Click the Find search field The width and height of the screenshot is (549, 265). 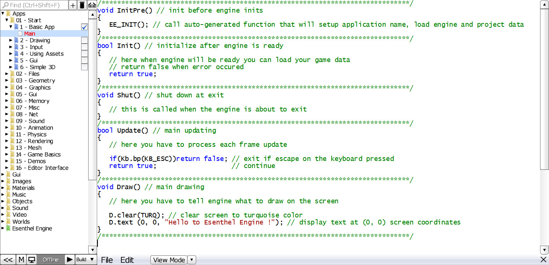(37, 5)
